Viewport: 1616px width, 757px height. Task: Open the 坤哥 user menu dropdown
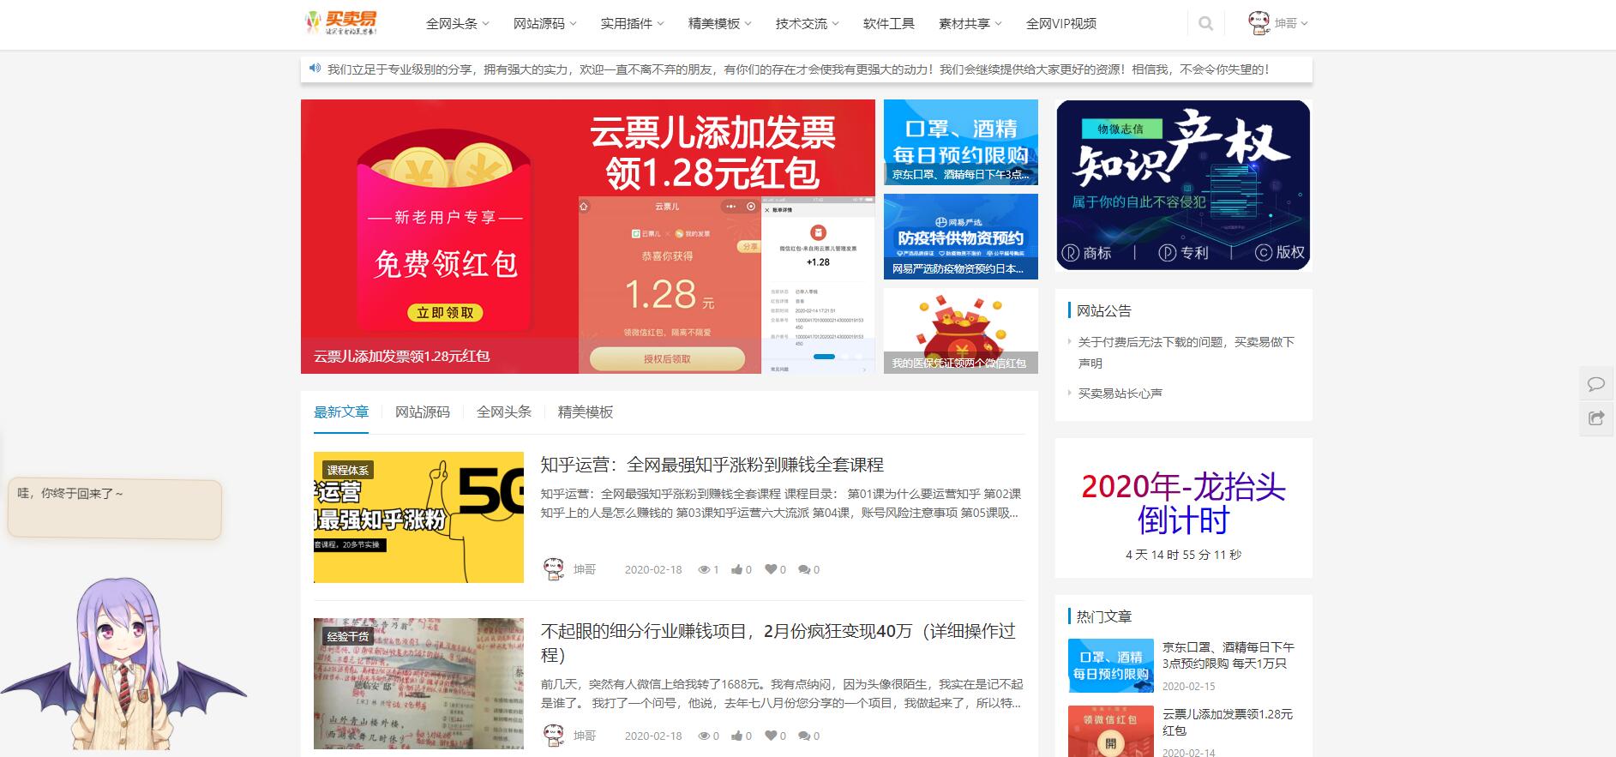(1290, 24)
